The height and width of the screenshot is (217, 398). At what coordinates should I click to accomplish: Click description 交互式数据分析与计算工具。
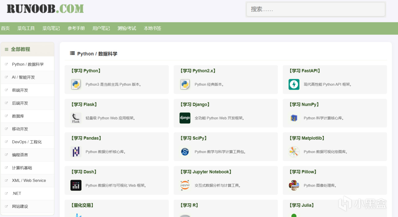(219, 186)
